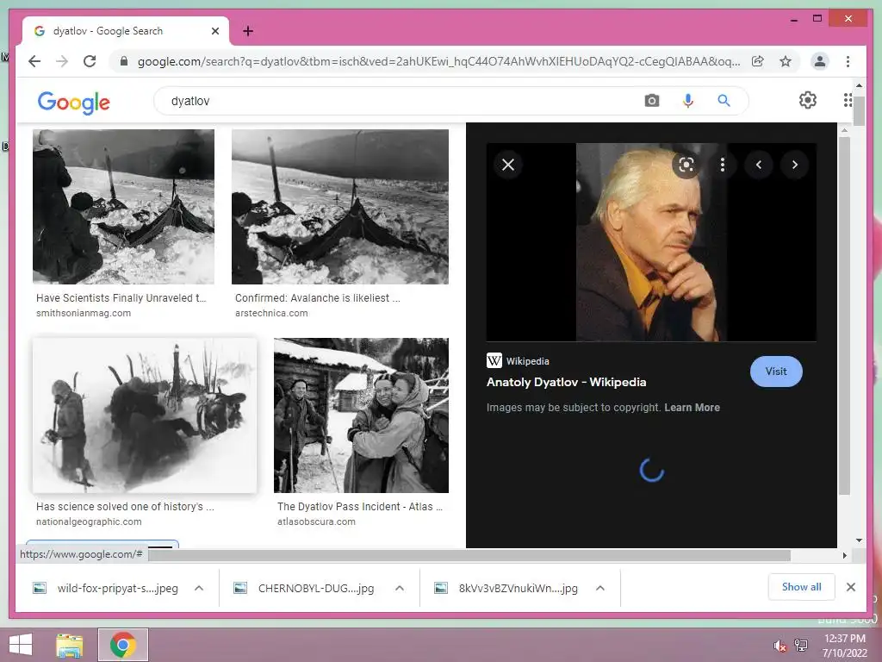Click the muted volume tray icon
The height and width of the screenshot is (662, 882).
pyautogui.click(x=780, y=646)
